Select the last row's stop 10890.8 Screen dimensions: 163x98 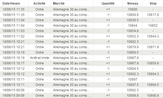coord(153,95)
